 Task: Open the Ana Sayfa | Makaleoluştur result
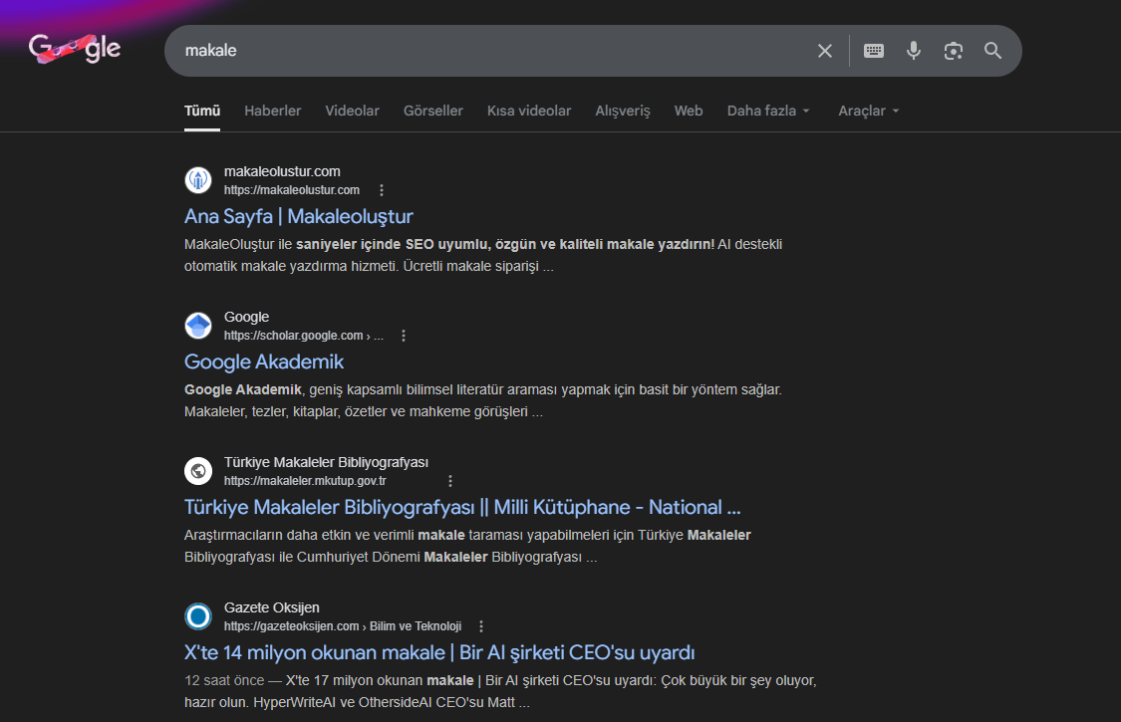click(299, 216)
